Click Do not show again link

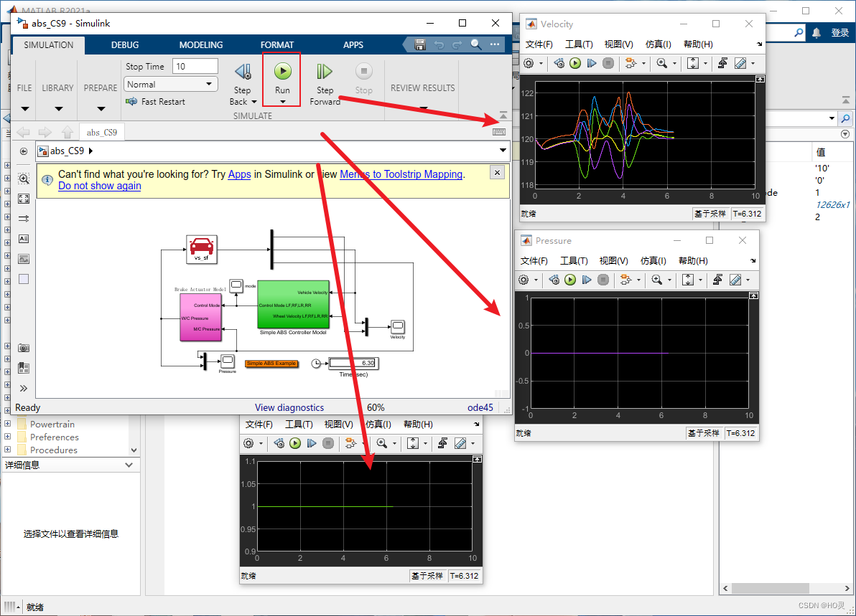[x=99, y=186]
